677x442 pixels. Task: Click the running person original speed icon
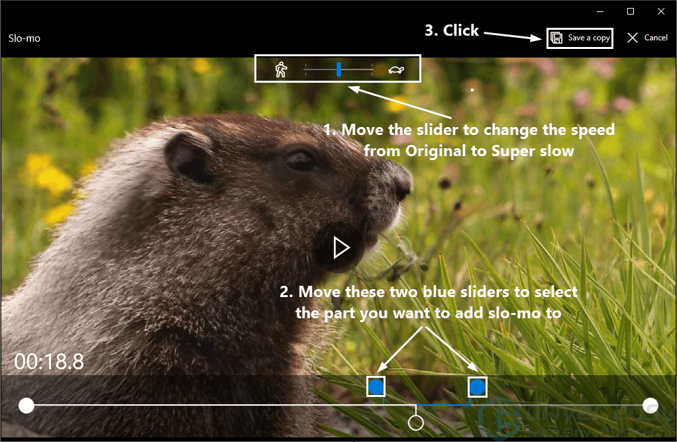(x=281, y=69)
